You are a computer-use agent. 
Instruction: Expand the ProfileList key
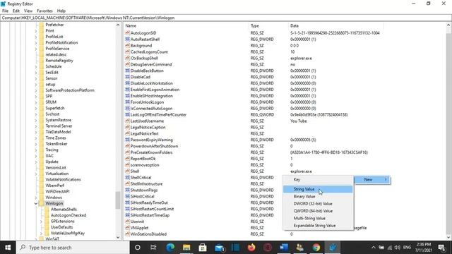(x=36, y=37)
